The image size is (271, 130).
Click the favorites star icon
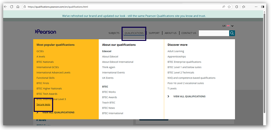point(229,7)
